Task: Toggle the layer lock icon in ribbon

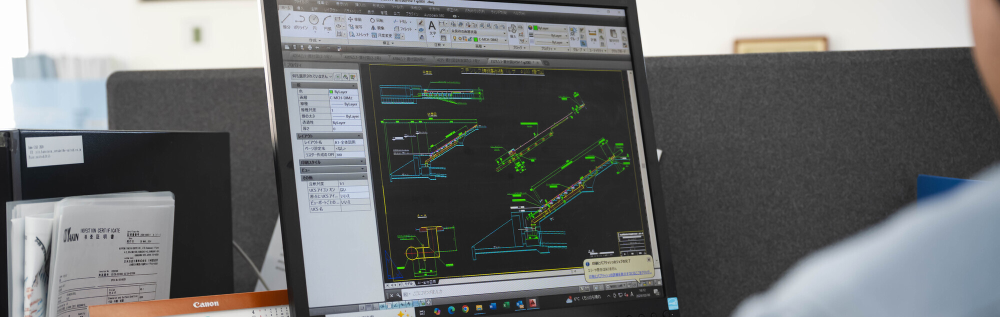Action: tap(469, 39)
